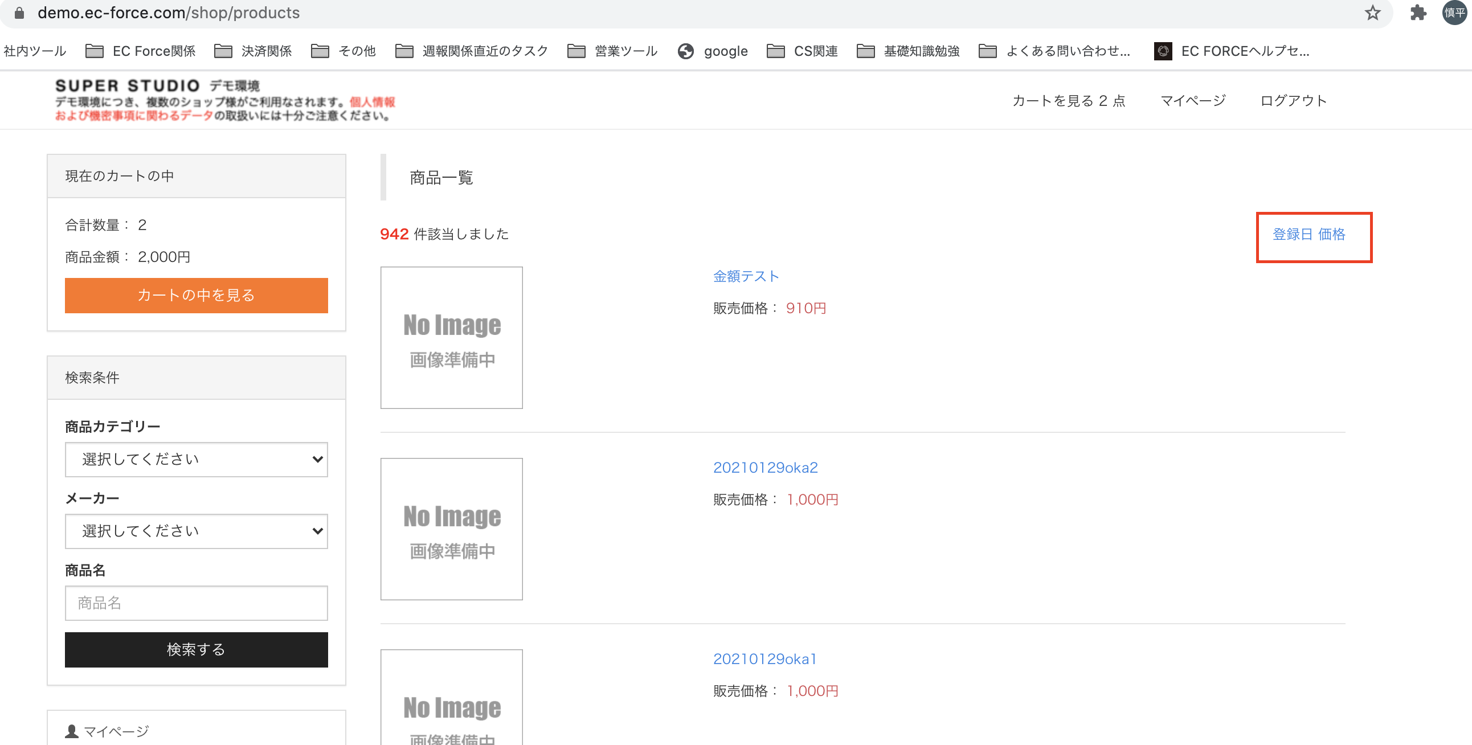This screenshot has height=745, width=1472.
Task: Open the 20210129oka1 product link
Action: click(x=764, y=660)
